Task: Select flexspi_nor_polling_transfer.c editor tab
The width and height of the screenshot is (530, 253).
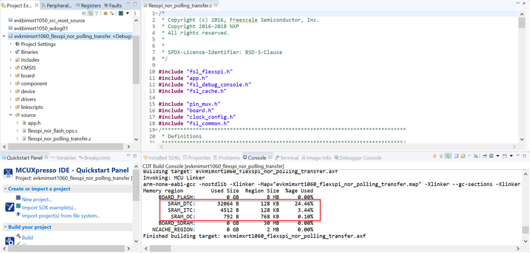Action: pos(179,5)
